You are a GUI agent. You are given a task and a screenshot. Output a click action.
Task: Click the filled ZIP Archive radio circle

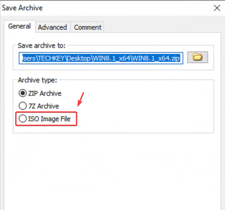pyautogui.click(x=22, y=93)
